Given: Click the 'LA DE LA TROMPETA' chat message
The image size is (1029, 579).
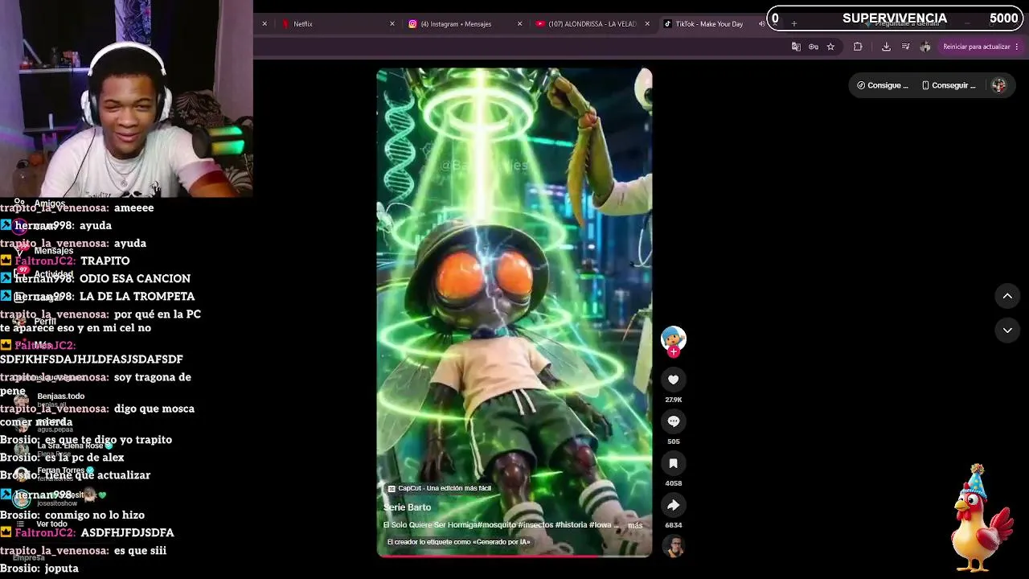Looking at the screenshot, I should [x=137, y=297].
